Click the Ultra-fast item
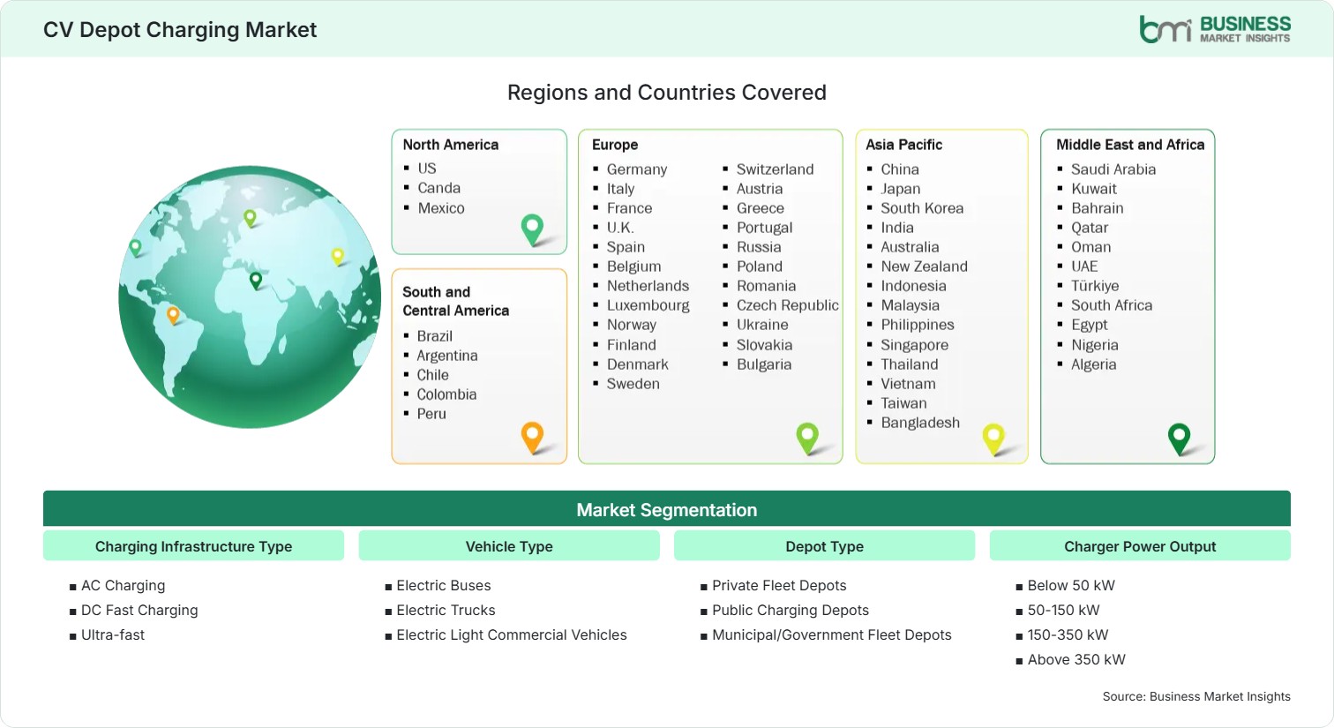The image size is (1334, 728). [113, 634]
